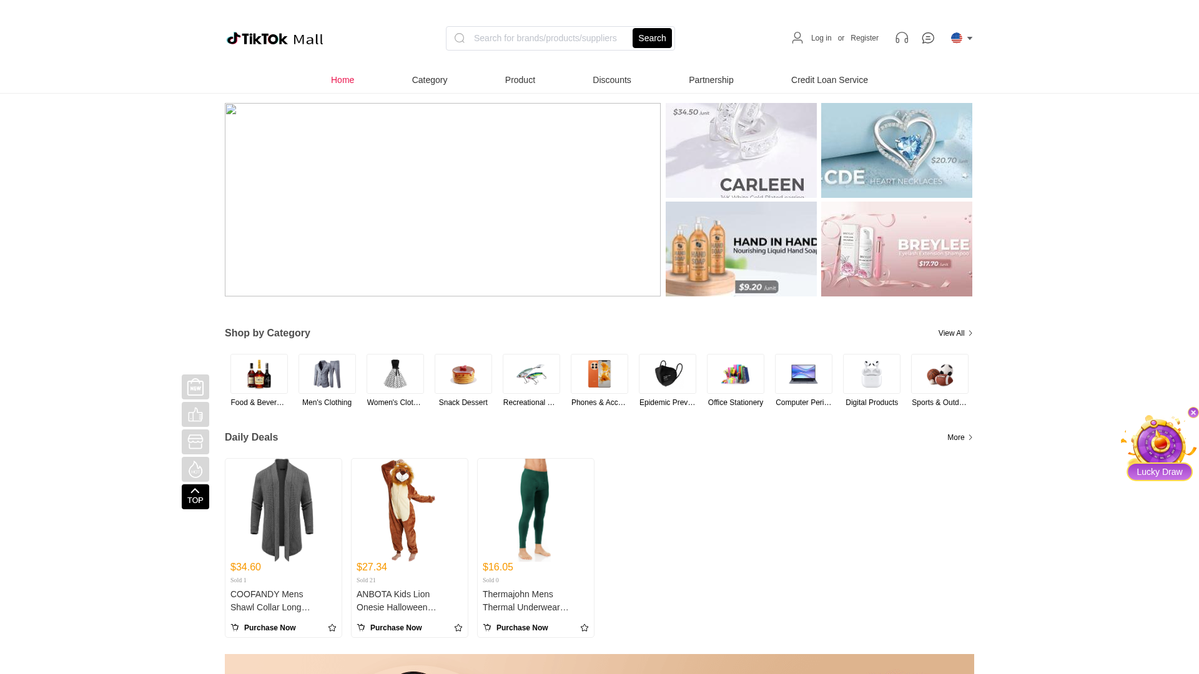Open ANBOTA Kids Lion Onesie title
Image resolution: width=1199 pixels, height=674 pixels.
tap(397, 600)
